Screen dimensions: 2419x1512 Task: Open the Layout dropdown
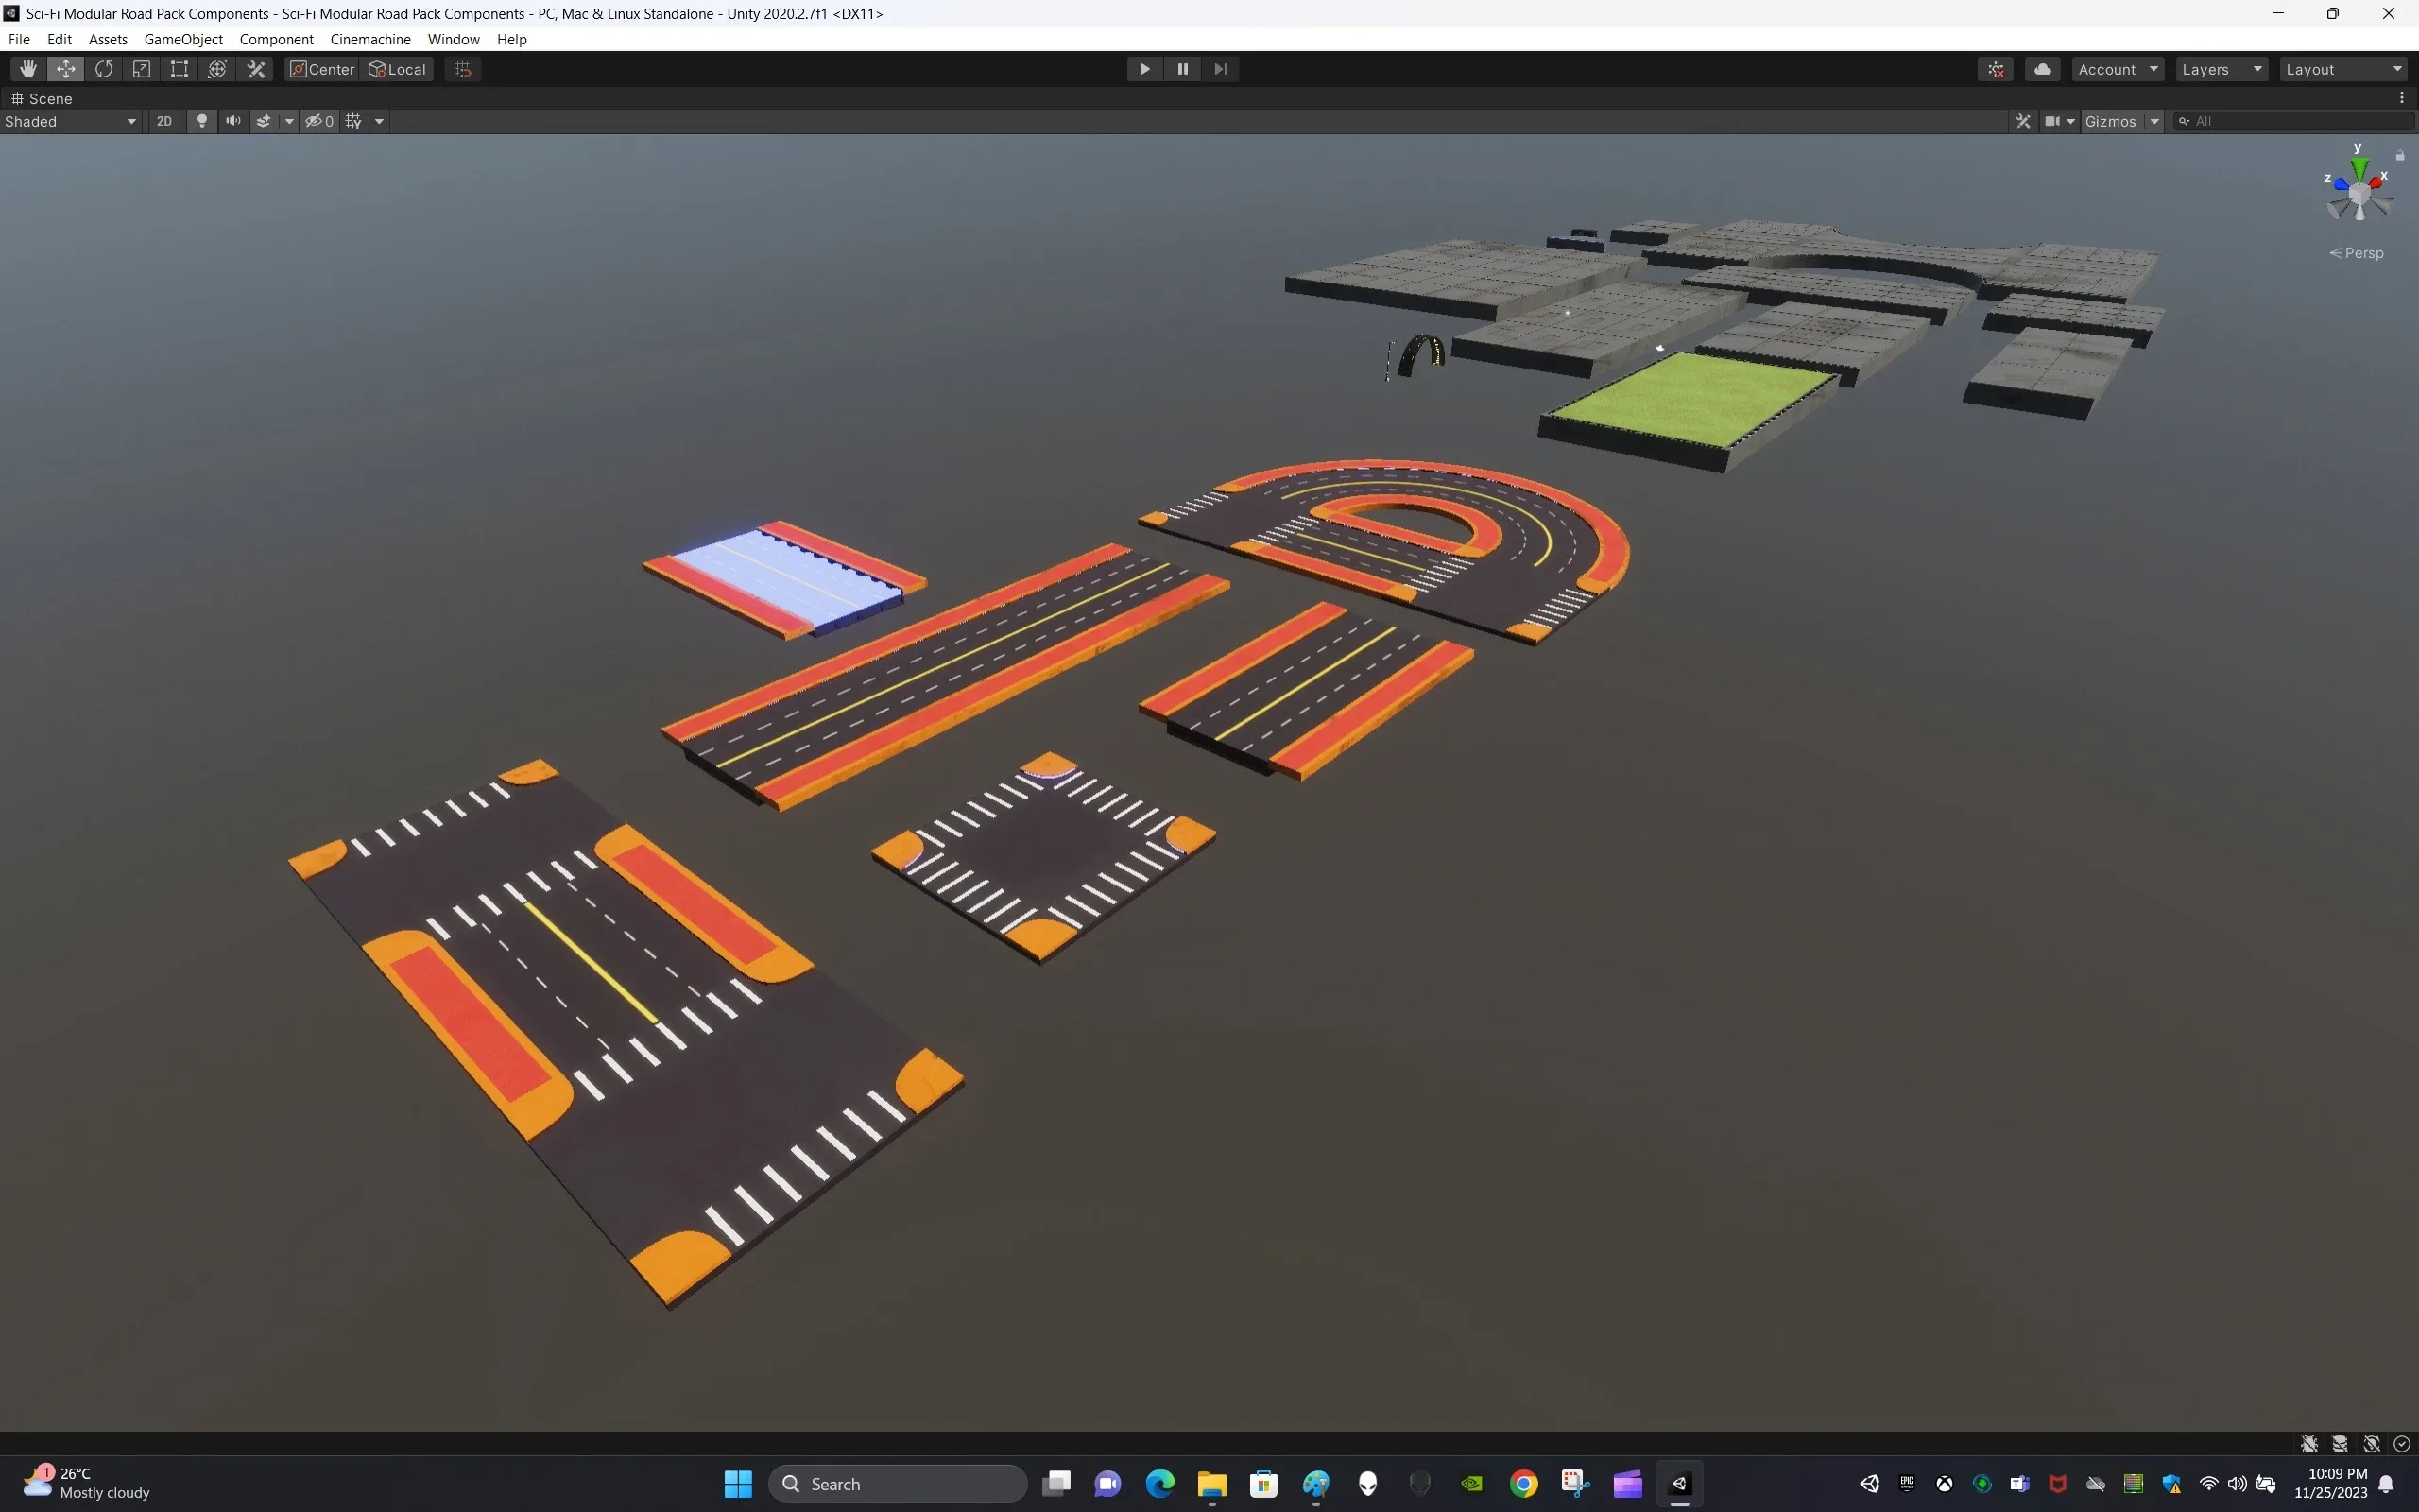[2344, 69]
